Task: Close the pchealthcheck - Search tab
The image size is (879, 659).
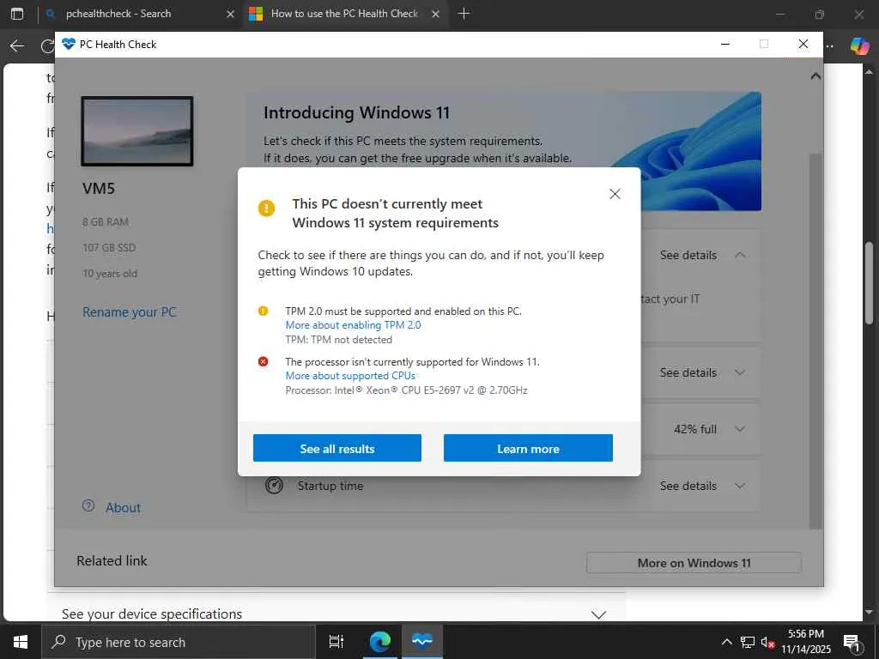Action: [x=230, y=14]
